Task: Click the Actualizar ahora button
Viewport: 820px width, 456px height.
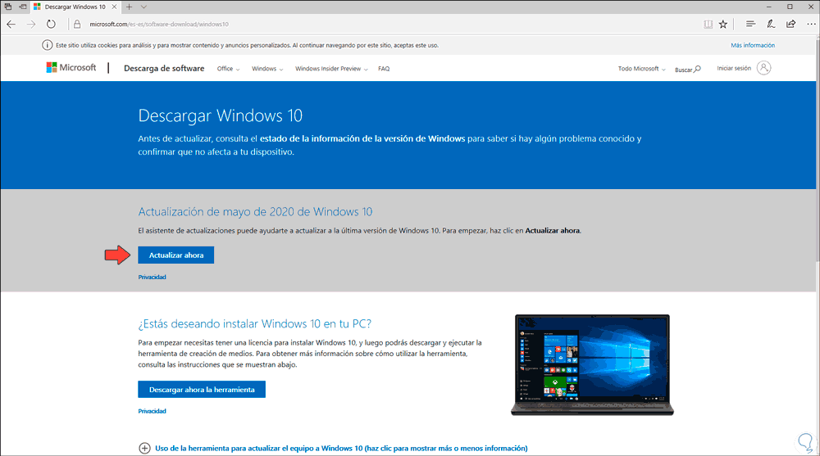Action: coord(175,255)
